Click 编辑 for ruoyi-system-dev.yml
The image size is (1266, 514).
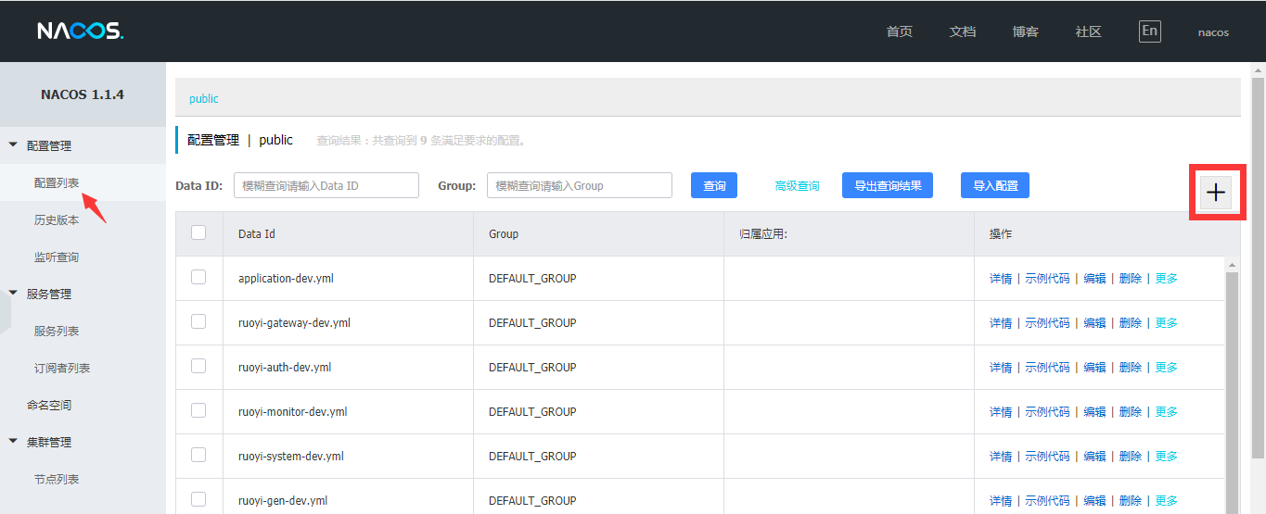point(1095,457)
